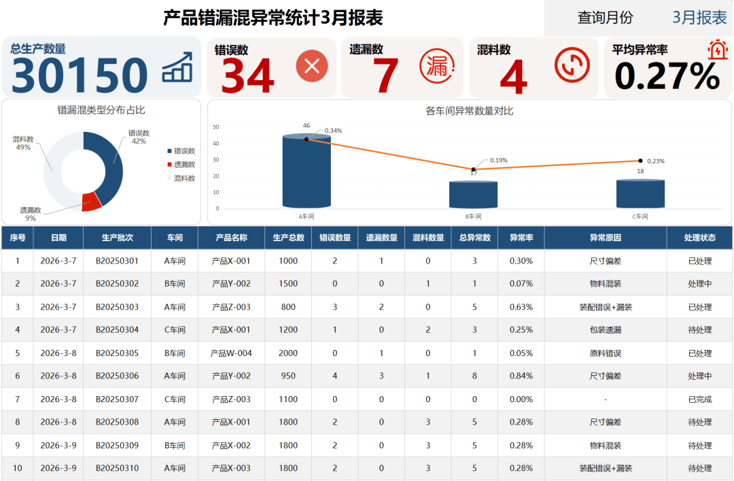734x481 pixels.
Task: Click the 异常率 column header
Action: click(521, 238)
